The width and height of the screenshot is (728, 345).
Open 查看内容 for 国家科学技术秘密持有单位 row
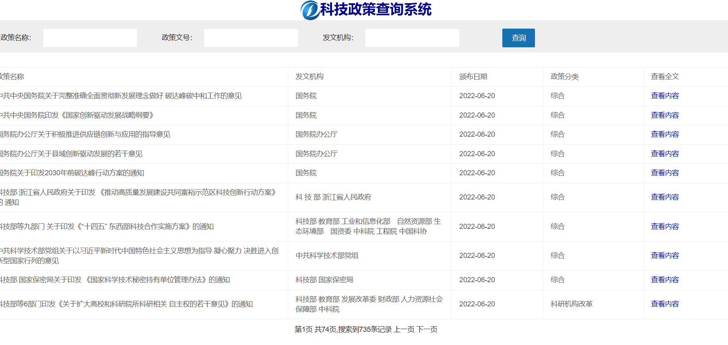pyautogui.click(x=665, y=280)
